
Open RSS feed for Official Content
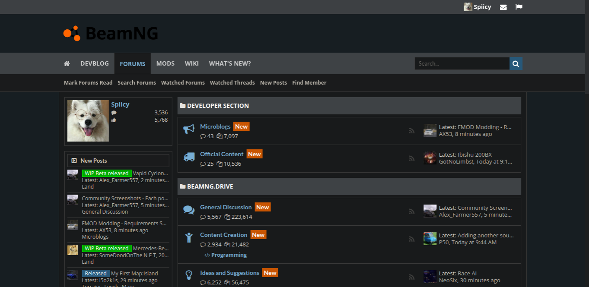click(411, 158)
